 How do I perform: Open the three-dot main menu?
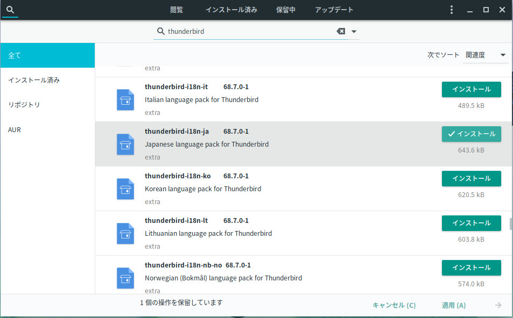pos(452,10)
